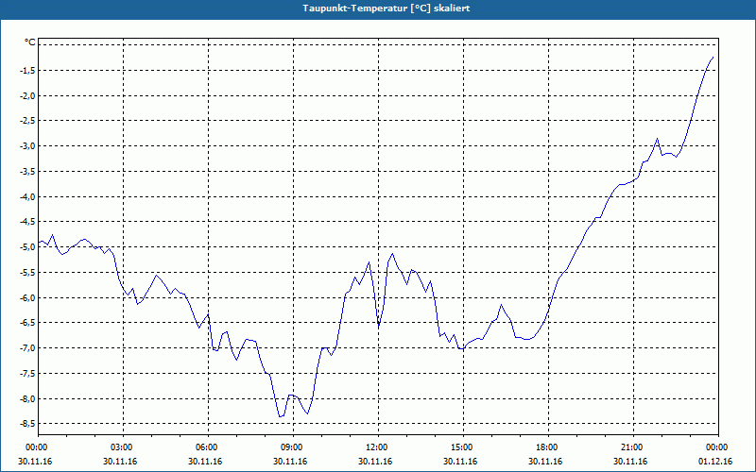The width and height of the screenshot is (756, 472).
Task: Pick the 15:00 time label
Action: [461, 447]
